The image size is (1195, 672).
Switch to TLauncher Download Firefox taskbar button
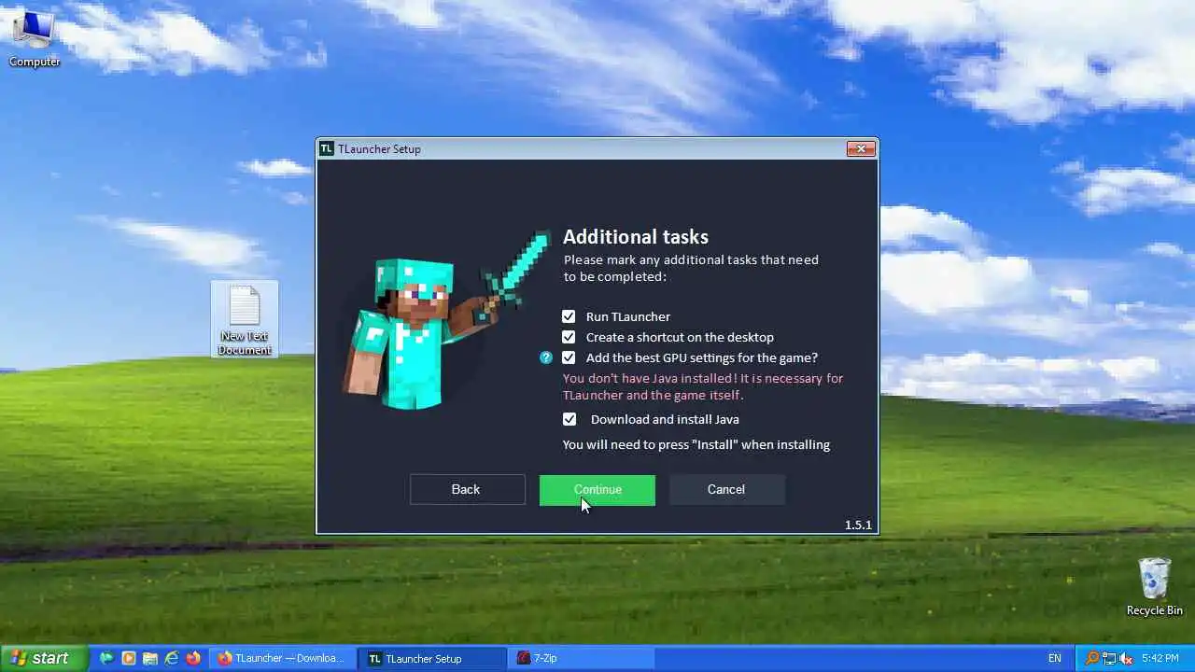pyautogui.click(x=283, y=658)
